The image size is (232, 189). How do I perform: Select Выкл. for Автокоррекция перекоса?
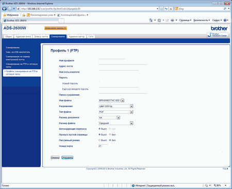100,129
